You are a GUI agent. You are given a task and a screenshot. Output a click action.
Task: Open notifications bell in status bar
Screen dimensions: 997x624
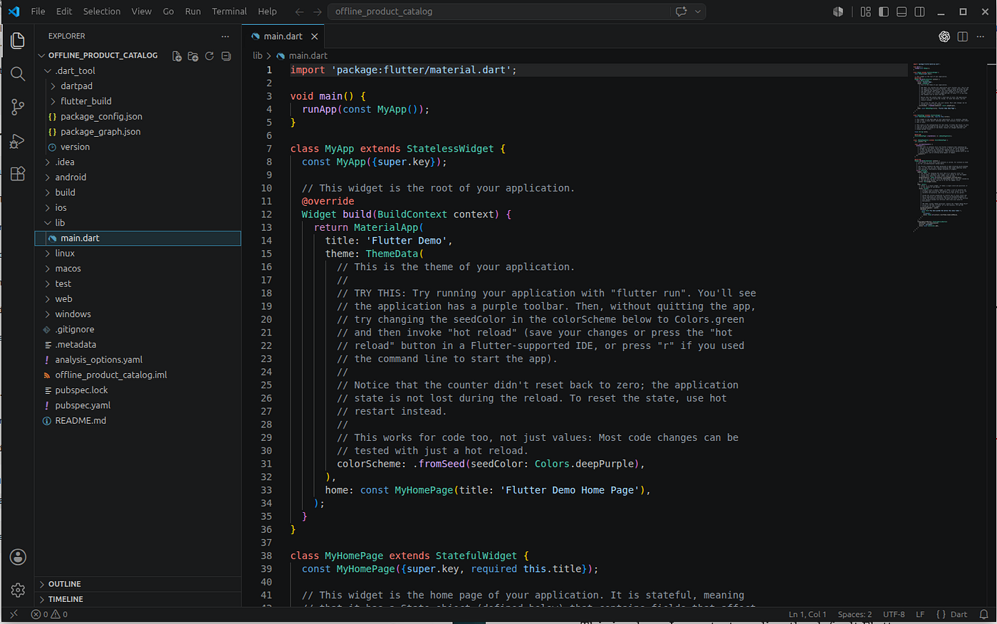(983, 614)
